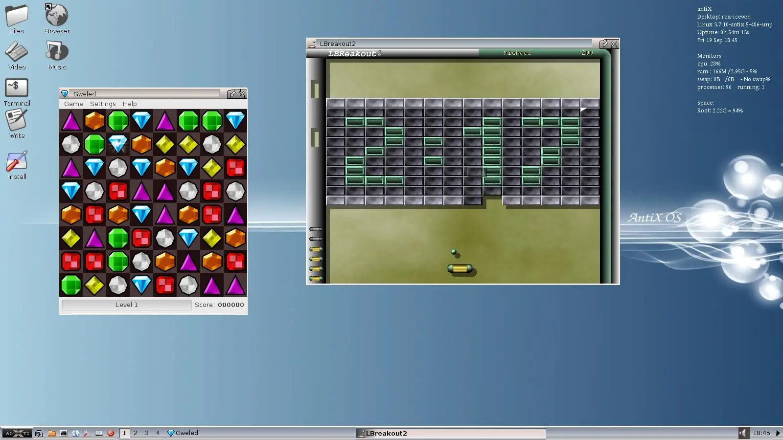Activate the LBreakout2 taskbar button

pos(450,433)
